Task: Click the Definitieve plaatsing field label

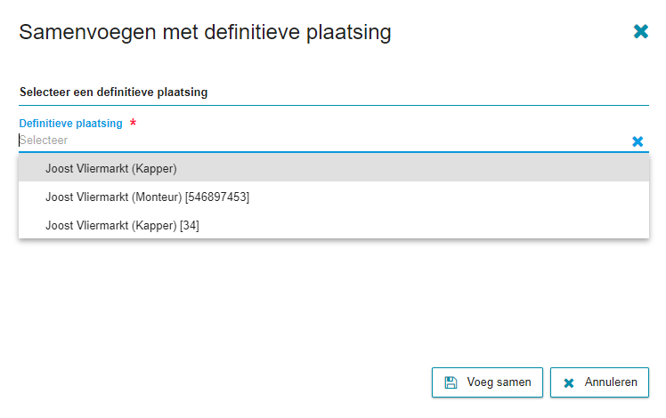Action: [71, 124]
